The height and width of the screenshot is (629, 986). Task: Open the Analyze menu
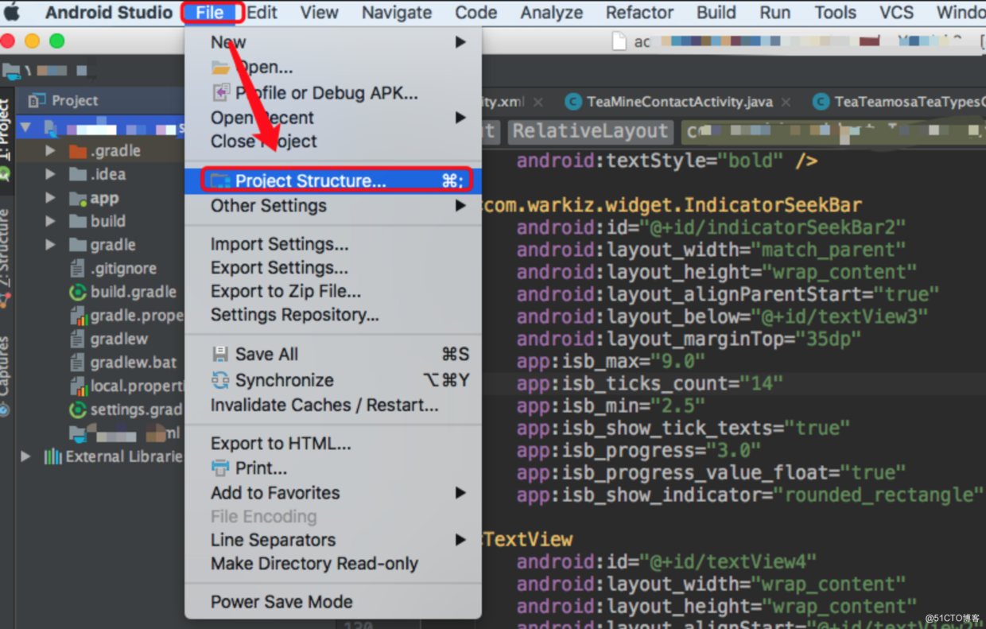[x=551, y=13]
